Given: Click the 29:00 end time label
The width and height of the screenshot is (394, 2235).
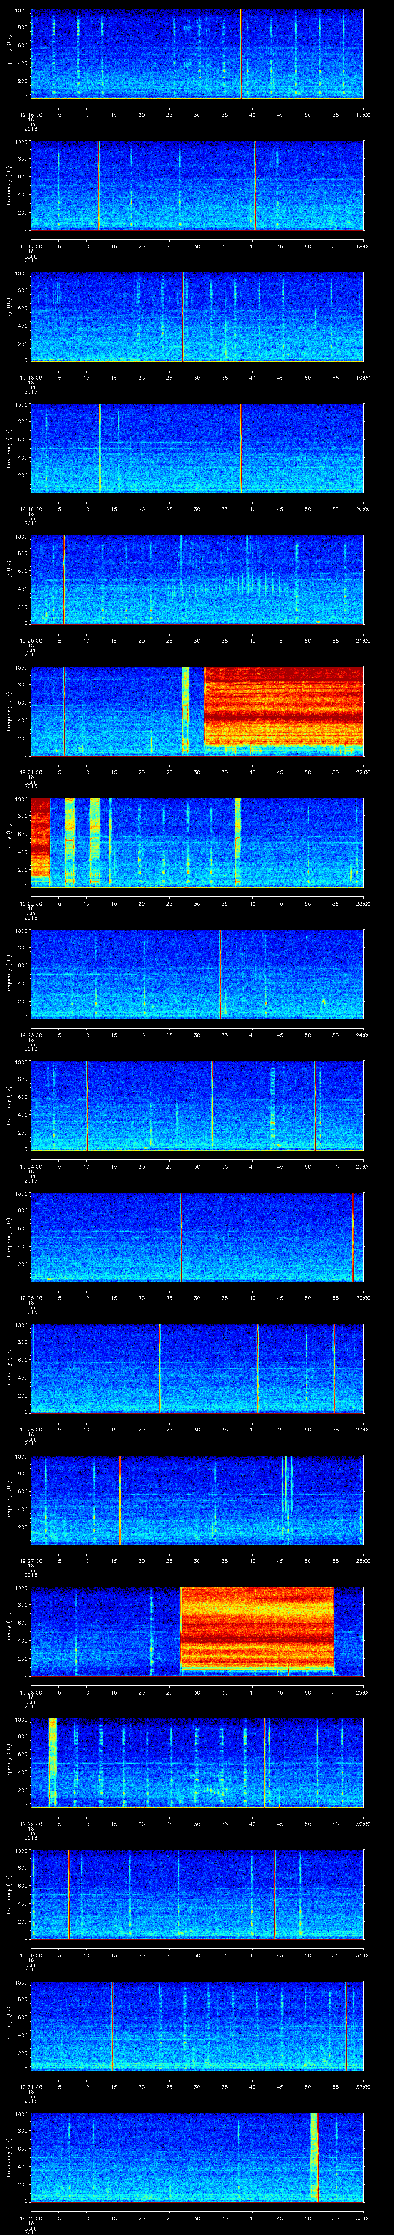Looking at the screenshot, I should tap(363, 1692).
